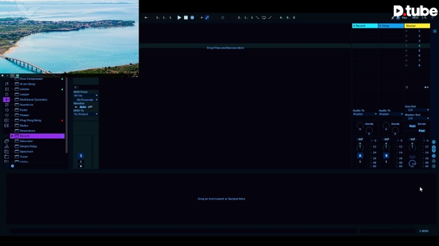The width and height of the screenshot is (439, 246).
Task: Expand the Reverb device in the browser
Action: (12, 136)
